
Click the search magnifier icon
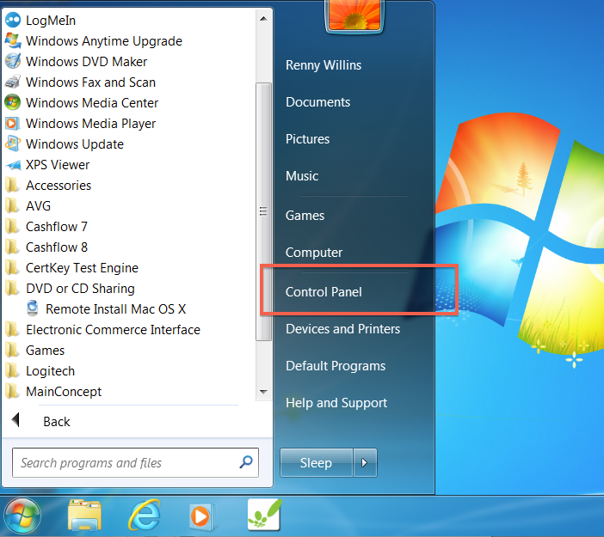click(246, 461)
